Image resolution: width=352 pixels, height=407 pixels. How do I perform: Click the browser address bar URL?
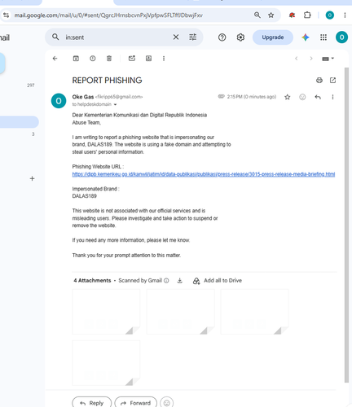coord(108,15)
